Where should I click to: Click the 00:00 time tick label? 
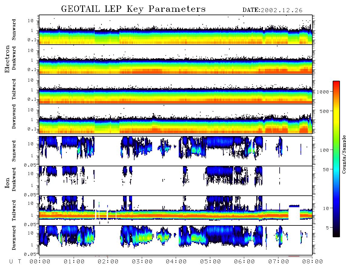point(40,262)
